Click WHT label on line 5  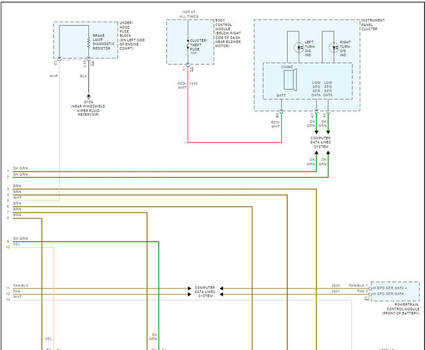click(x=17, y=198)
